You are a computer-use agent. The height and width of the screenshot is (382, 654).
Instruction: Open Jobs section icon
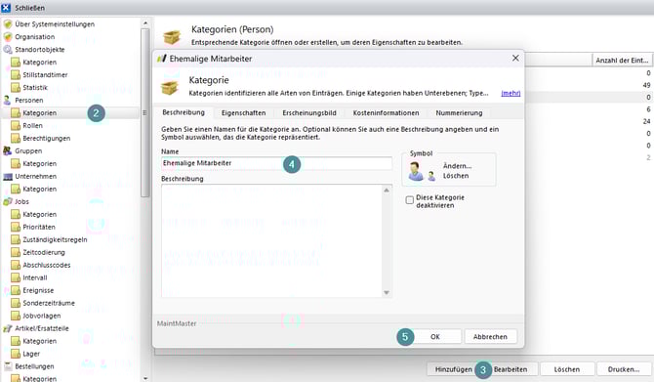8,201
